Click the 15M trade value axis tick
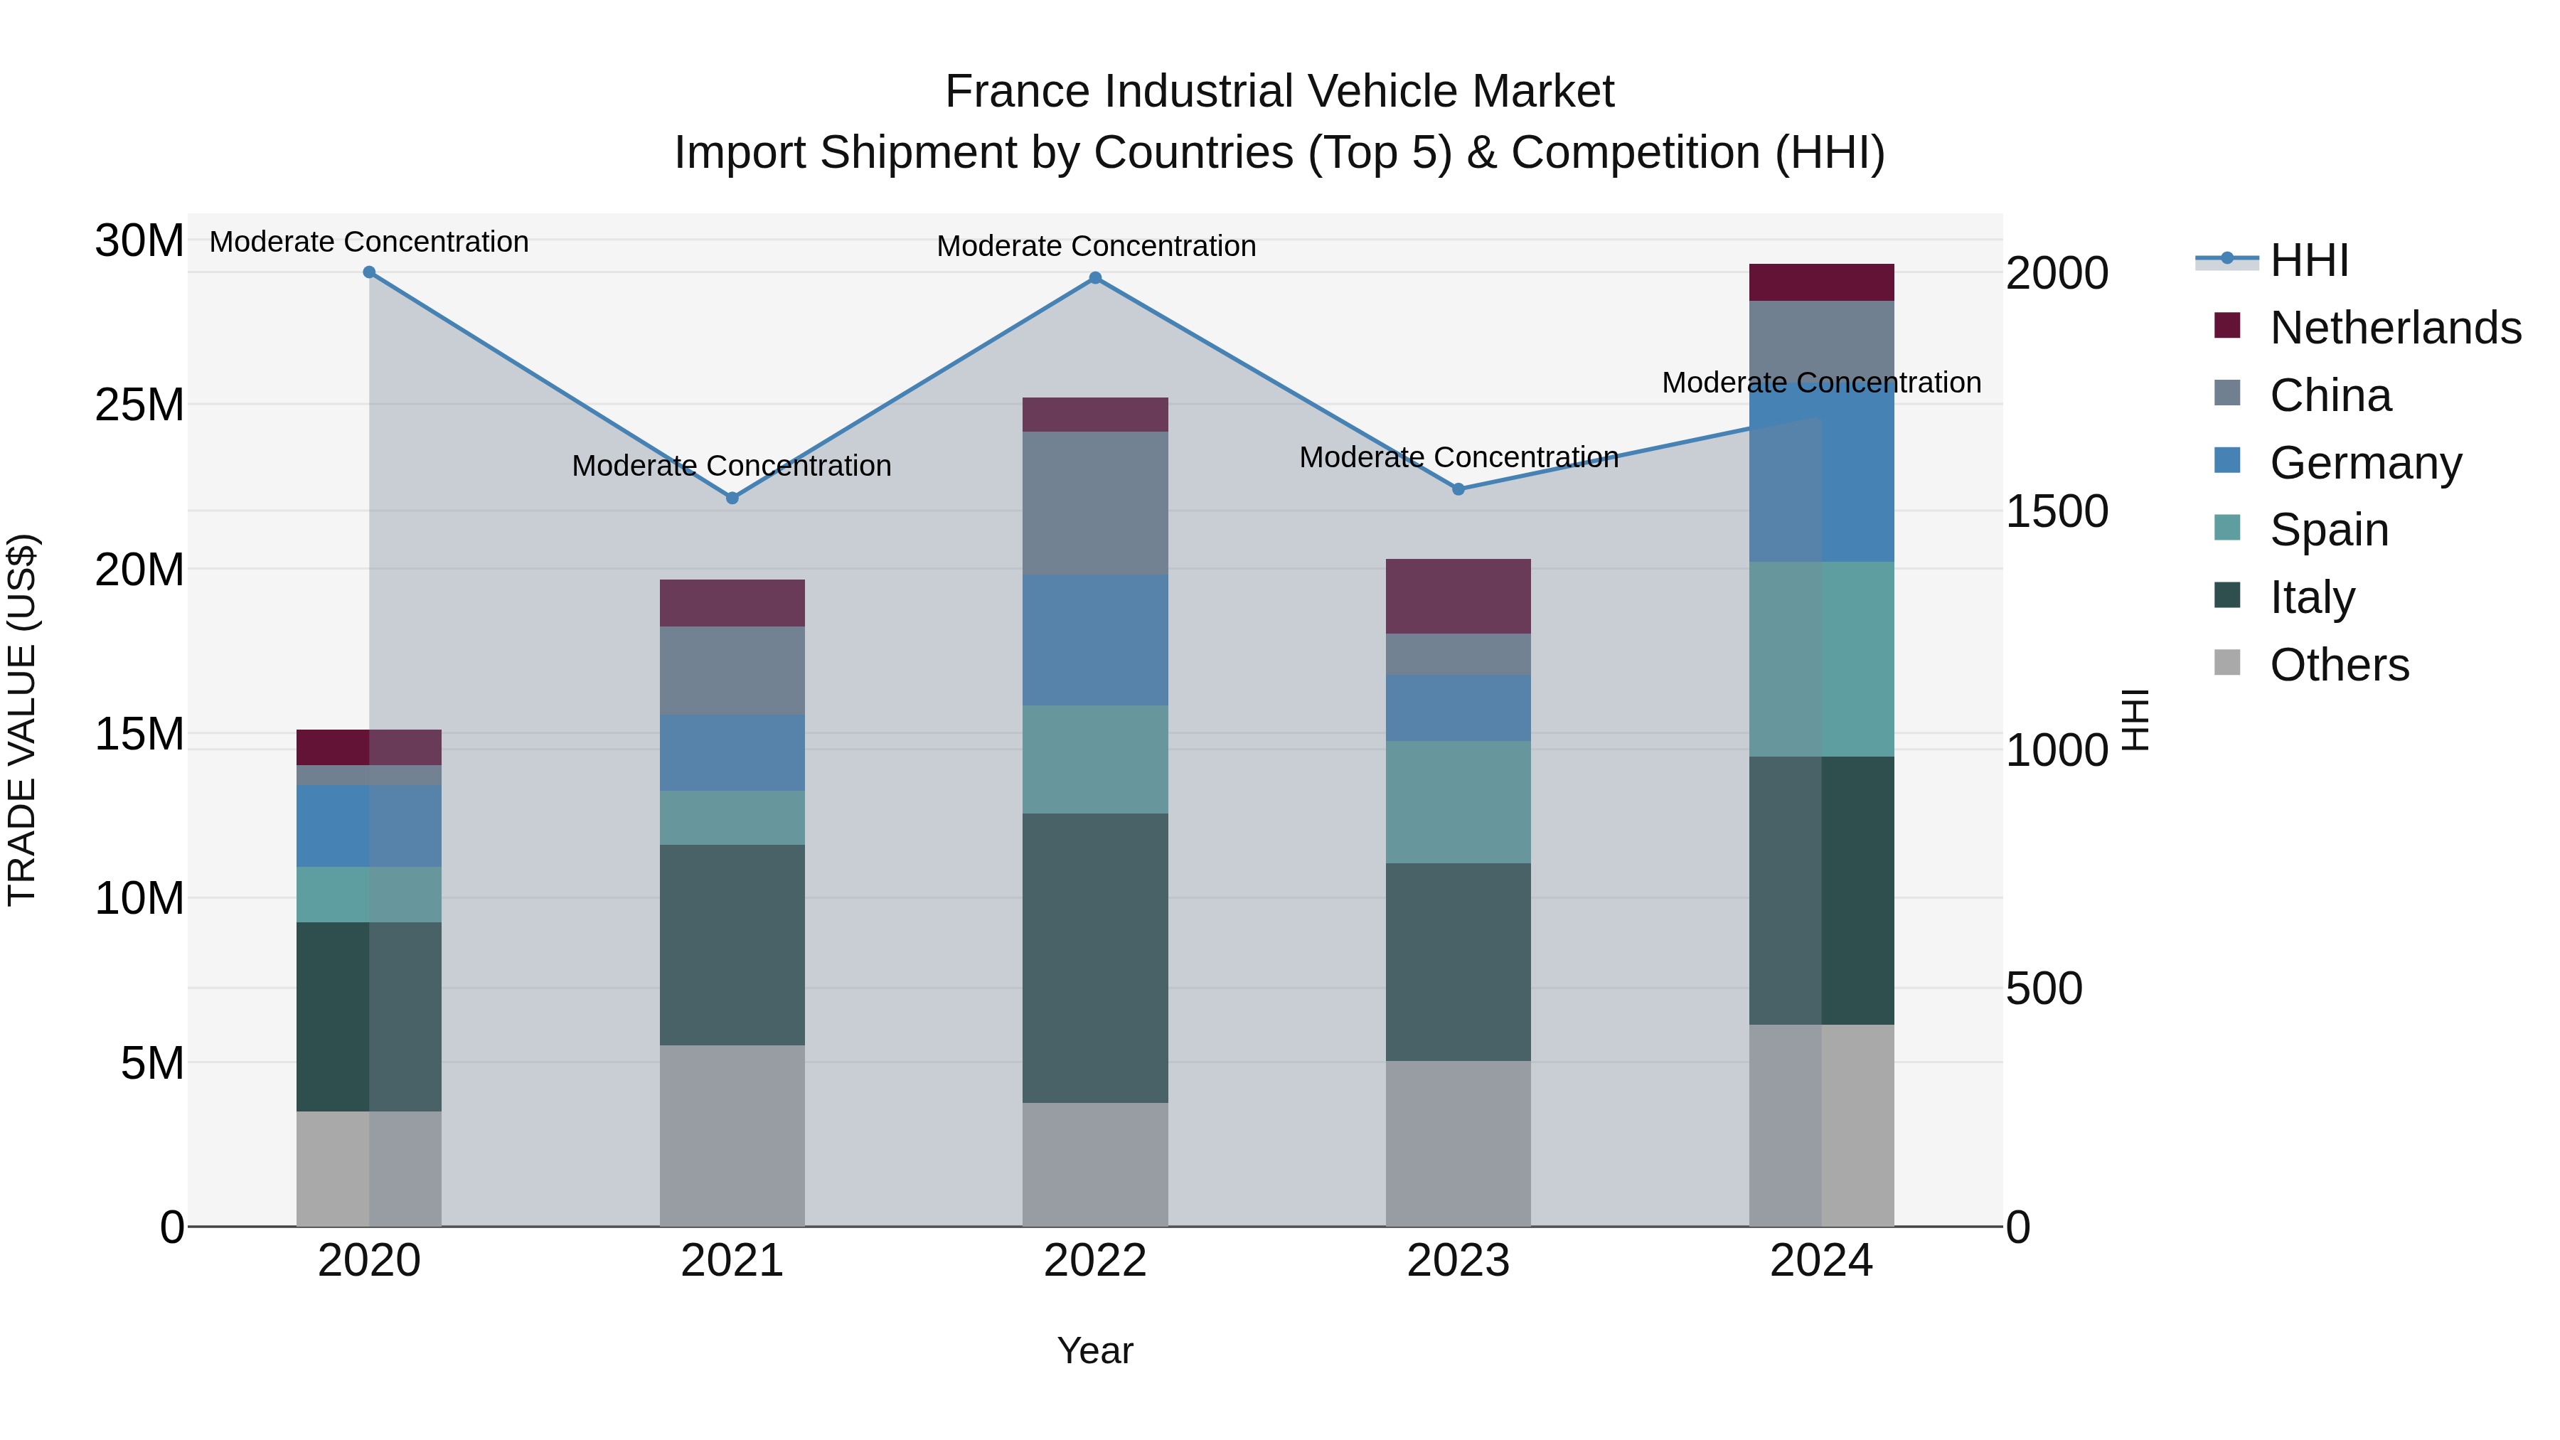Image resolution: width=2560 pixels, height=1440 pixels. pos(140,735)
